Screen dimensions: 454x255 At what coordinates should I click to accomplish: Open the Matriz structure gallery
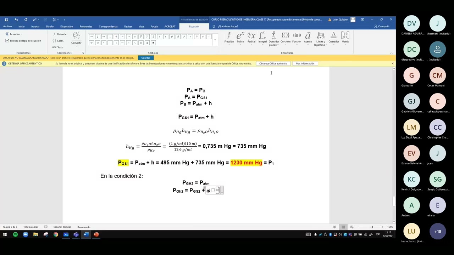[345, 39]
